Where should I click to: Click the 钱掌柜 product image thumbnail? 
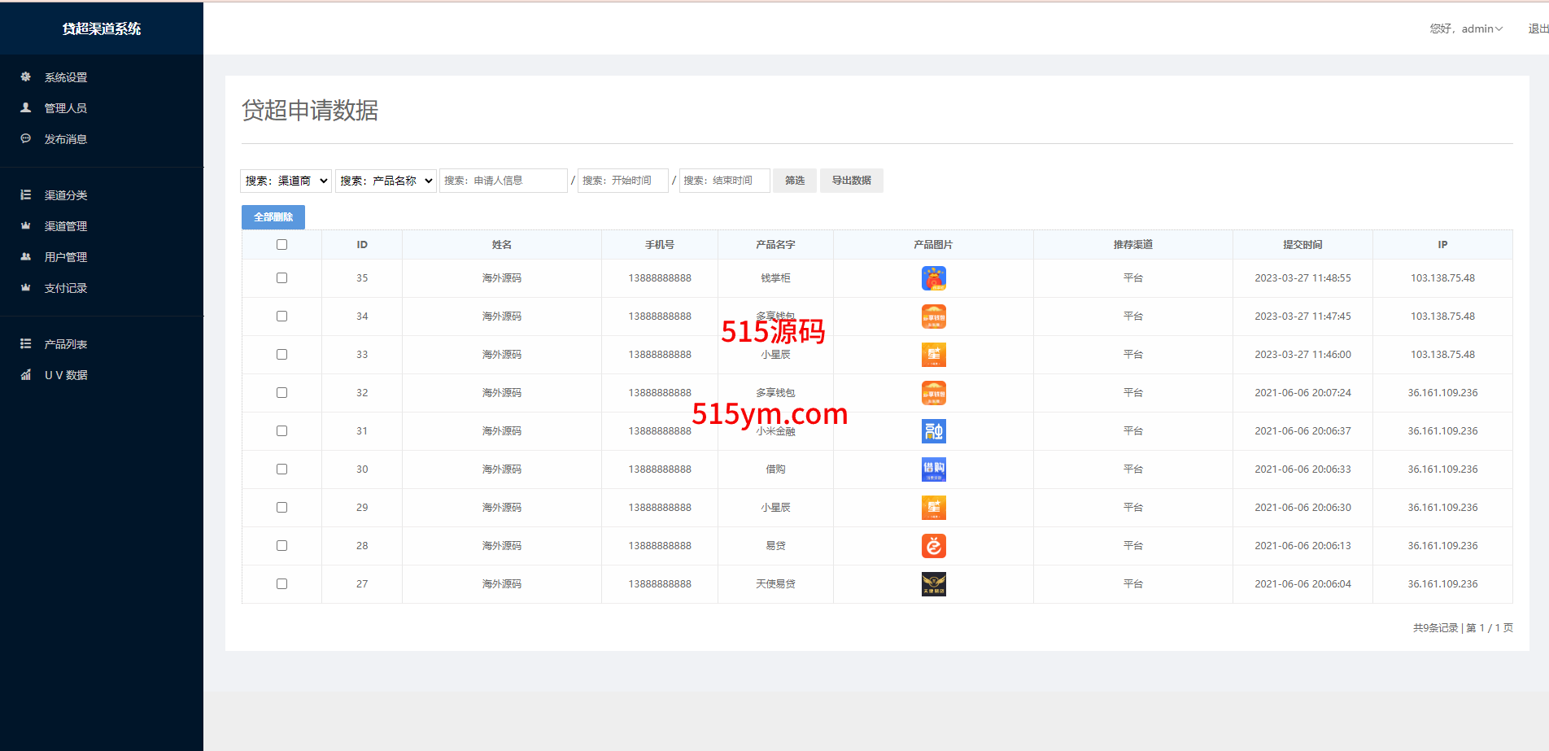[933, 278]
